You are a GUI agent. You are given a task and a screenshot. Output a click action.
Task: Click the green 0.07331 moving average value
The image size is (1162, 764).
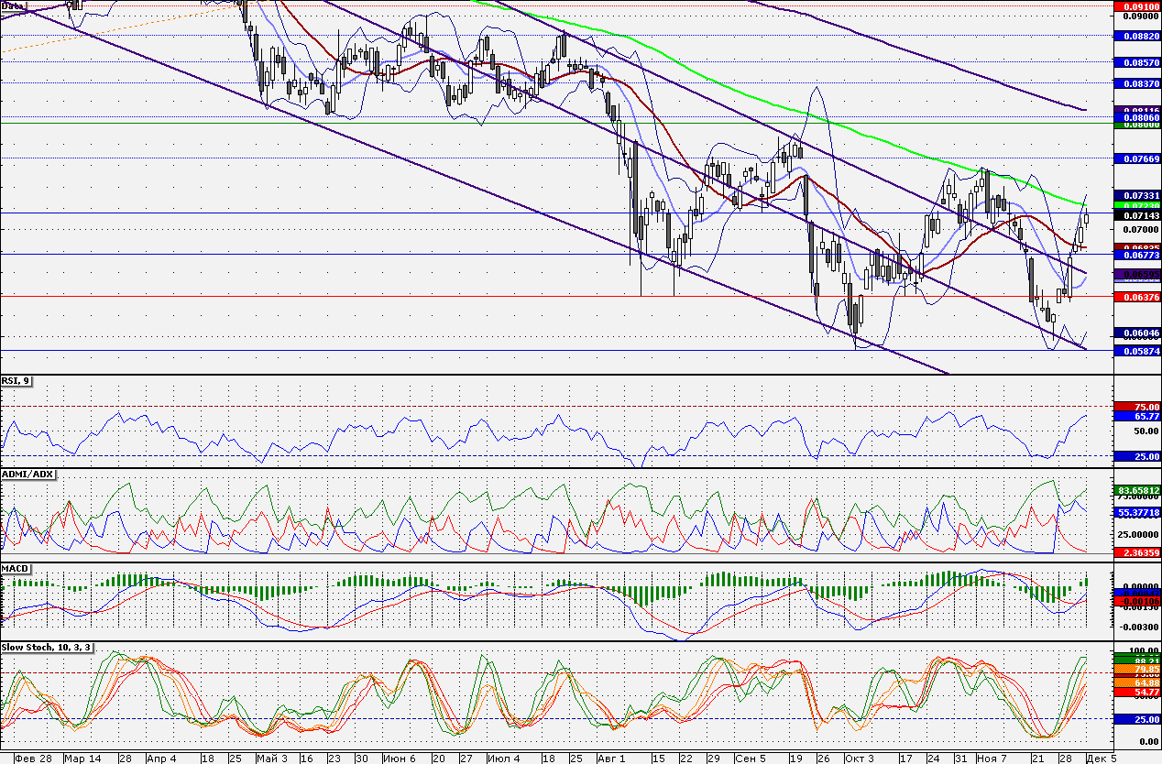coord(1136,195)
